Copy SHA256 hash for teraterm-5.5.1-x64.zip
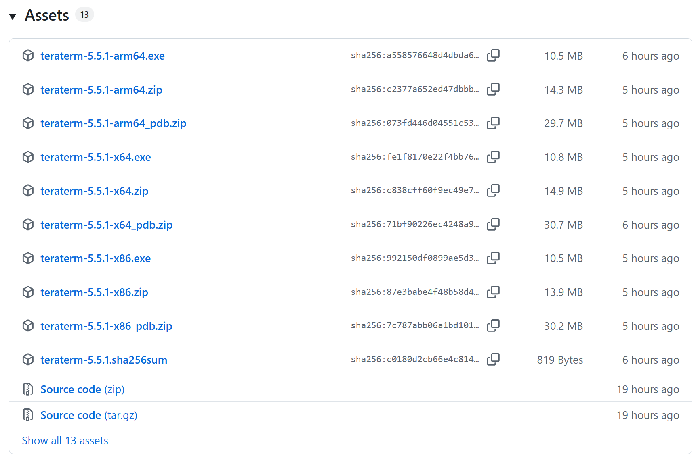Viewport: 698px width, 456px height. [493, 190]
